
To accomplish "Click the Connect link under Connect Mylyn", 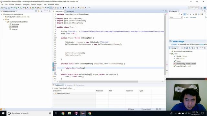I will point(174,44).
